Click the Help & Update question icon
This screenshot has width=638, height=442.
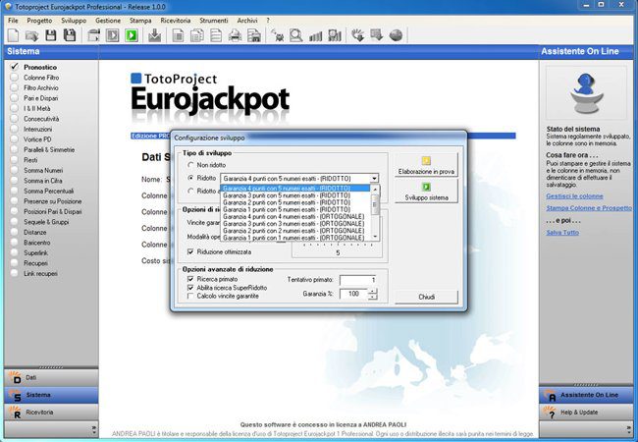(550, 413)
